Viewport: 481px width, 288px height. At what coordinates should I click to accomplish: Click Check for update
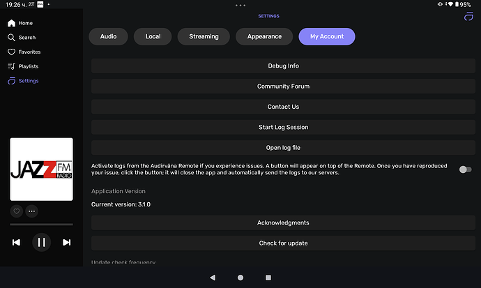point(283,243)
